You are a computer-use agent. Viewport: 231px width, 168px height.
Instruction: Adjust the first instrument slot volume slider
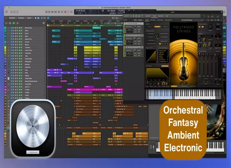click(129, 27)
